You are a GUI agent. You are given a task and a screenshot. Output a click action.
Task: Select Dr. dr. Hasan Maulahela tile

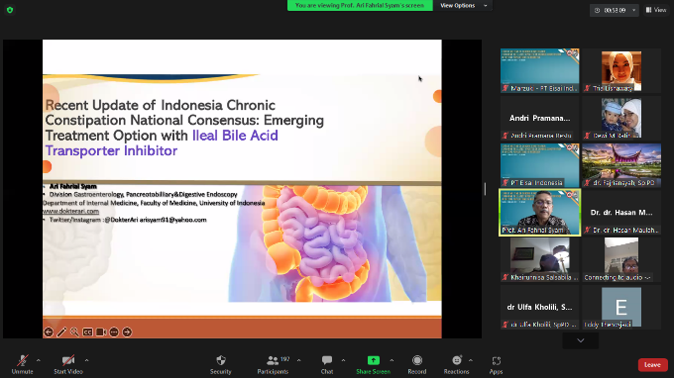point(621,213)
